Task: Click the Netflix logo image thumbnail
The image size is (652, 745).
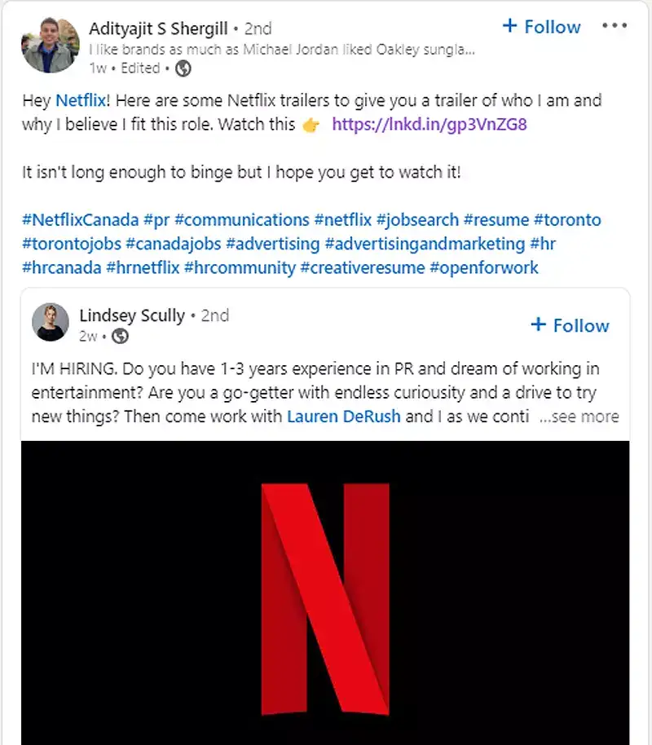Action: coord(326,595)
